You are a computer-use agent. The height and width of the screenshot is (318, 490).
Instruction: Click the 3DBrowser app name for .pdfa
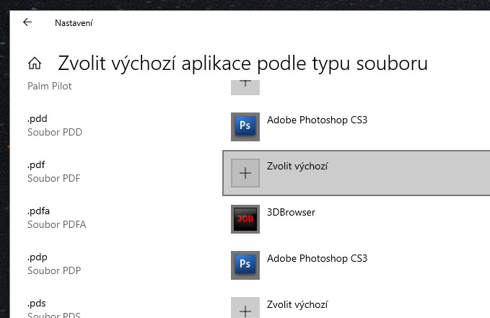click(x=291, y=212)
